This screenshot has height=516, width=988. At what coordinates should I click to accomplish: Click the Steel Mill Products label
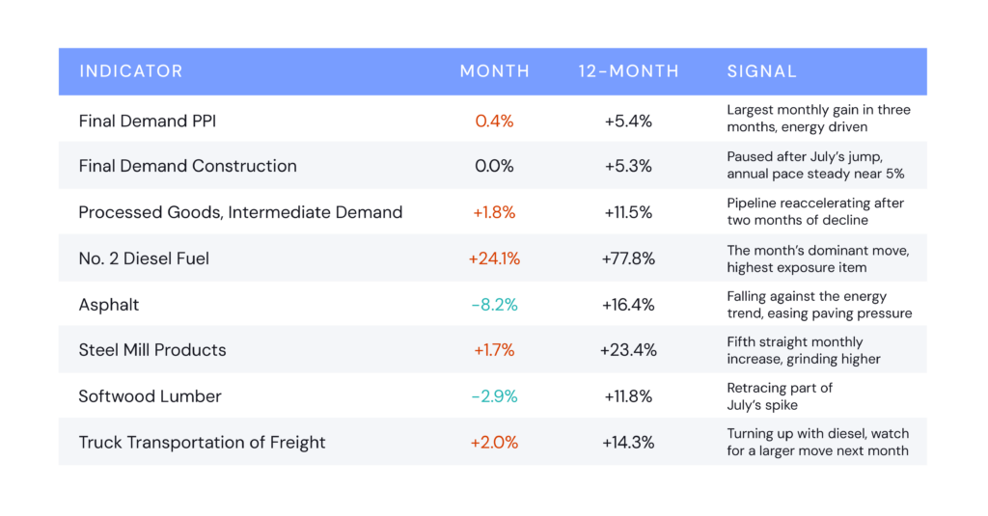(152, 350)
